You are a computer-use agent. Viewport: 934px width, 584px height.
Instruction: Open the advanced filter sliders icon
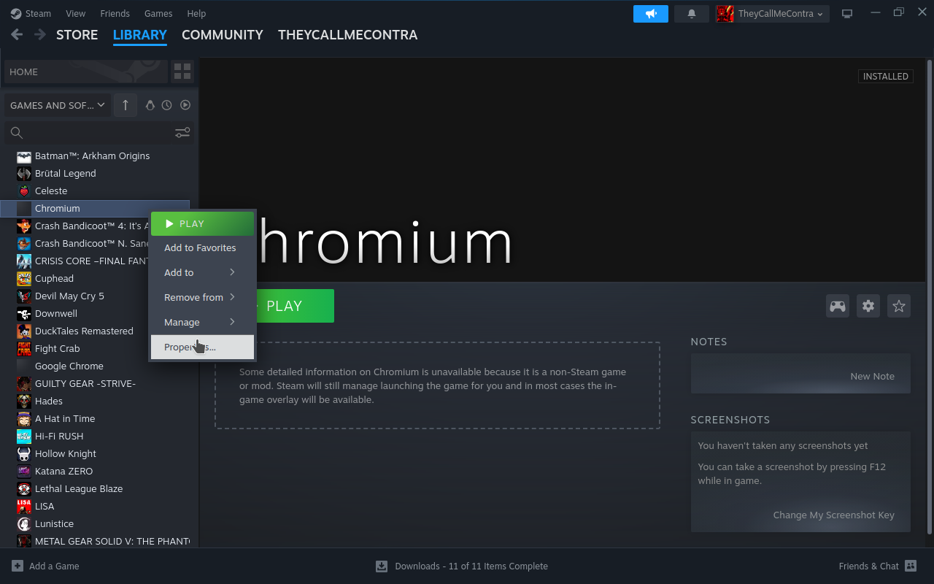[x=182, y=132]
